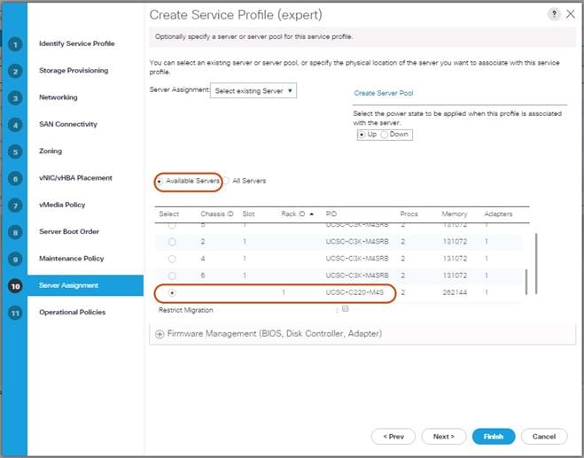This screenshot has height=458, width=584.
Task: Click step 8 number circle icon
Action: [x=14, y=232]
